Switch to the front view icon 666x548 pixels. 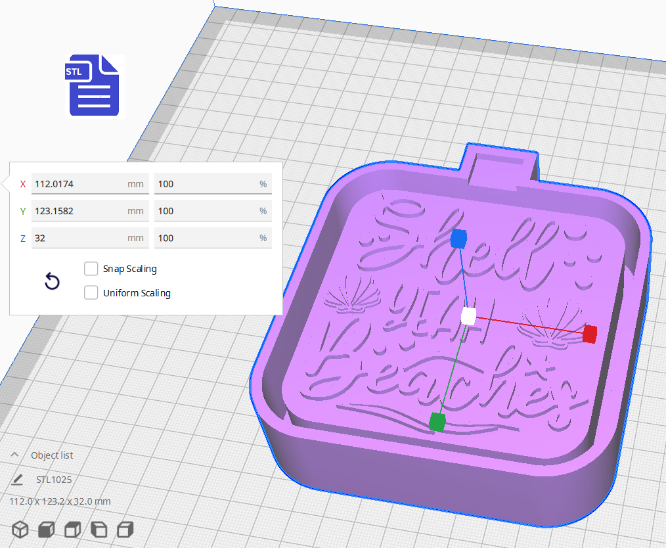pos(46,530)
